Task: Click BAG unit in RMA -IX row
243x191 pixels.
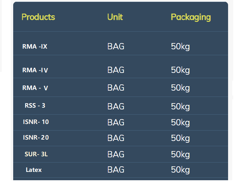Action: [116, 46]
